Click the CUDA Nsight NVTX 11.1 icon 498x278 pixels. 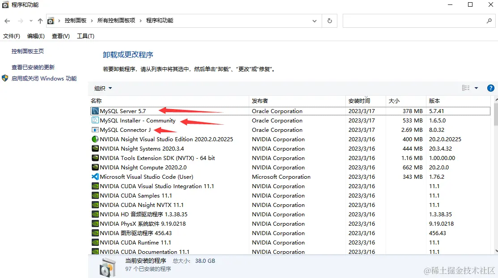click(x=95, y=205)
